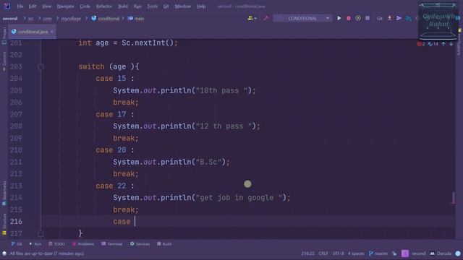Open the Git branch 'master' widget
The height and width of the screenshot is (260, 463).
tap(378, 253)
